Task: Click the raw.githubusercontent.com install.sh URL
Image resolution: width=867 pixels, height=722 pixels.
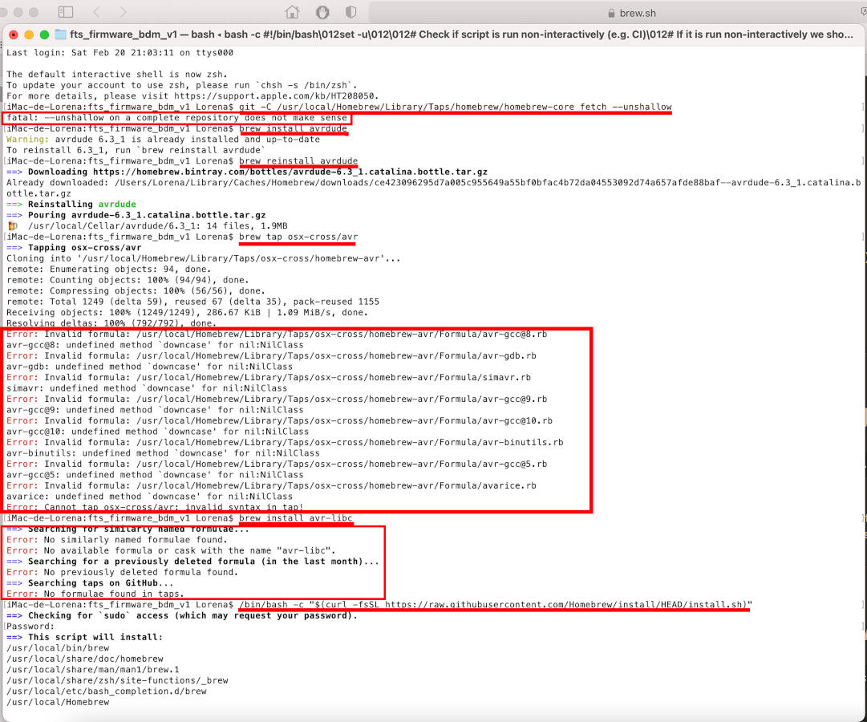Action: [x=565, y=605]
